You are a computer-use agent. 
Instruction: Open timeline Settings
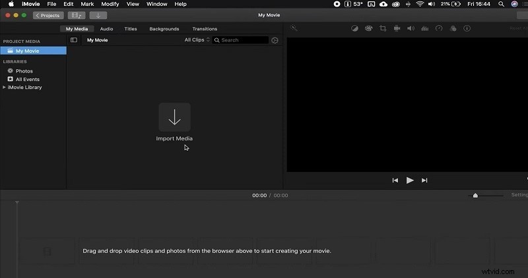tap(519, 195)
